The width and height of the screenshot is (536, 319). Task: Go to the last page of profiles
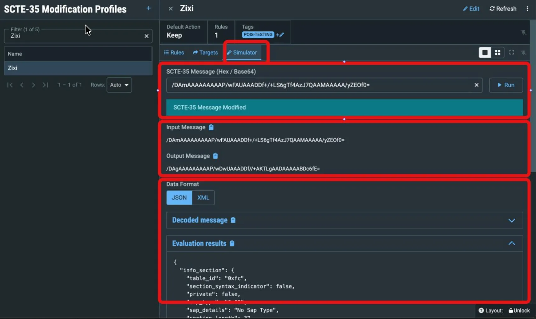[45, 85]
